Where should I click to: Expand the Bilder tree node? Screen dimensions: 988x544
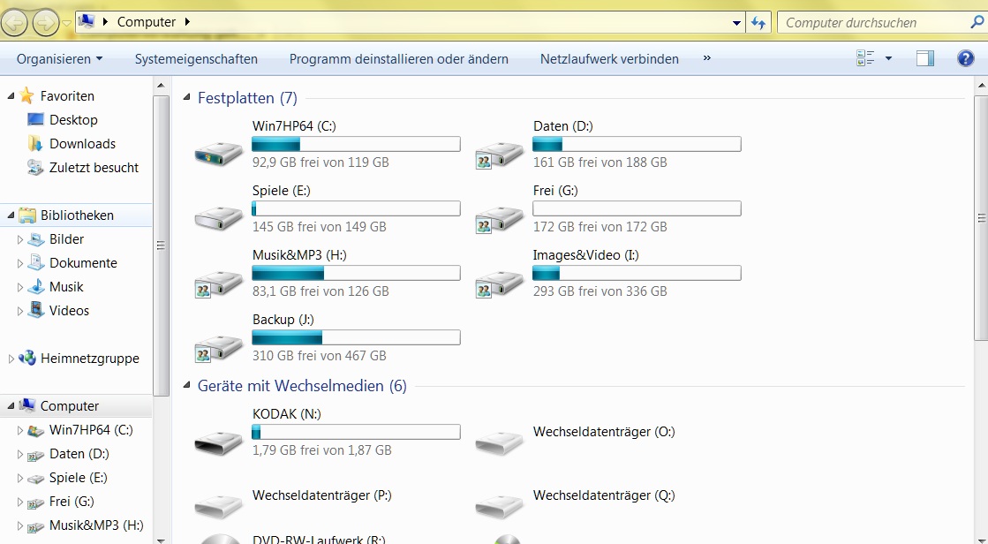(19, 239)
